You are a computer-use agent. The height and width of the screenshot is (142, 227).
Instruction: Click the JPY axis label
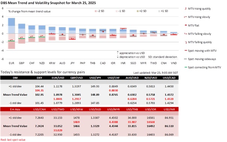point(72,63)
